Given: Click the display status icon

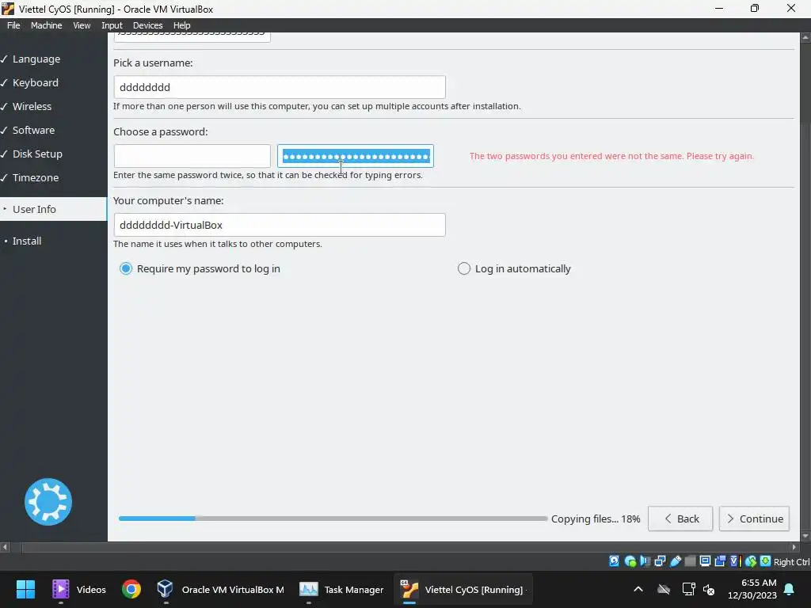Looking at the screenshot, I should 705,561.
